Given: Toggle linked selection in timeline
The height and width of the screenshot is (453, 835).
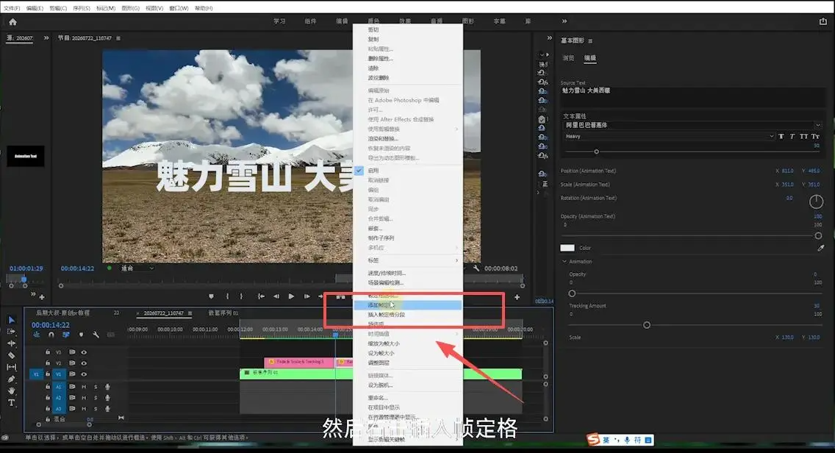Looking at the screenshot, I should click(x=66, y=335).
